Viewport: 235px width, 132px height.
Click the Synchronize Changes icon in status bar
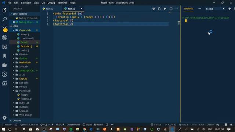click(x=16, y=125)
